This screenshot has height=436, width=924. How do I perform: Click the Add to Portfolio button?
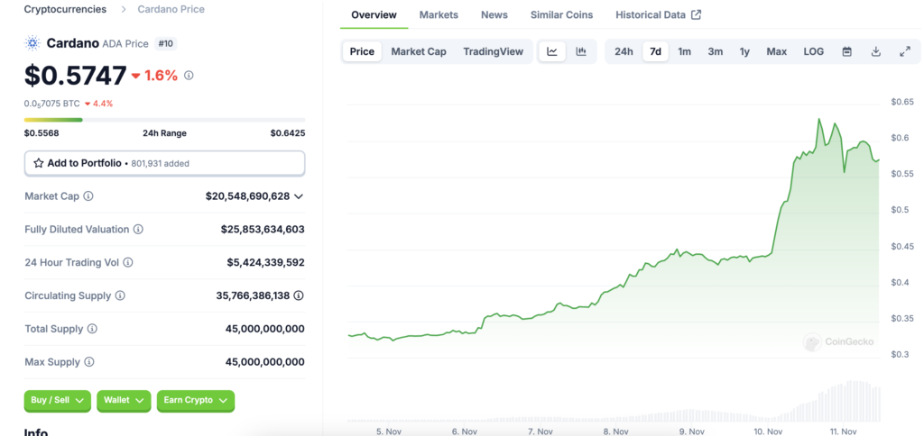tap(164, 163)
